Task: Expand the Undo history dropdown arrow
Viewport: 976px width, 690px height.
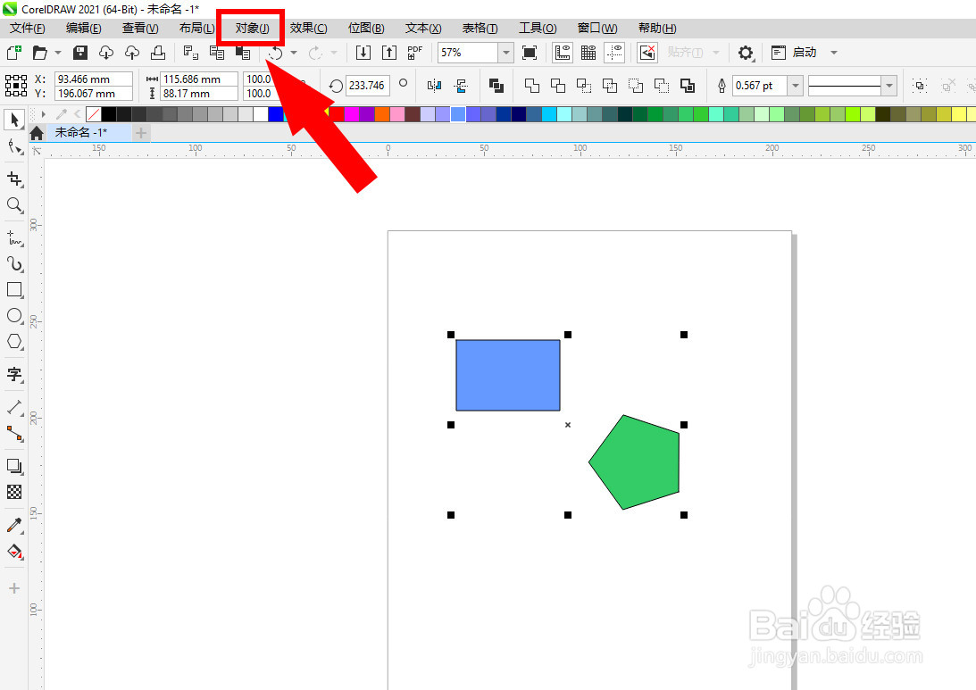Action: click(x=294, y=53)
